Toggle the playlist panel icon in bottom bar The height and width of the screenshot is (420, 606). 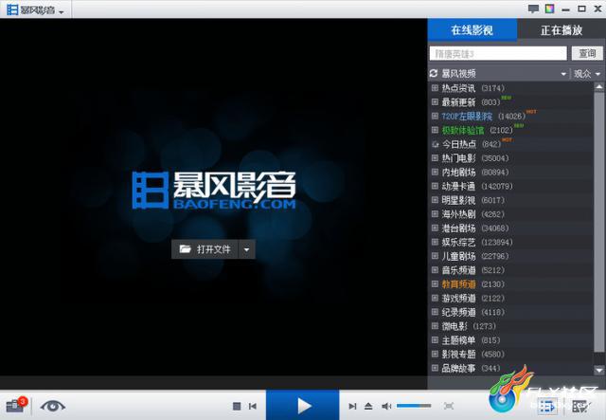547,407
